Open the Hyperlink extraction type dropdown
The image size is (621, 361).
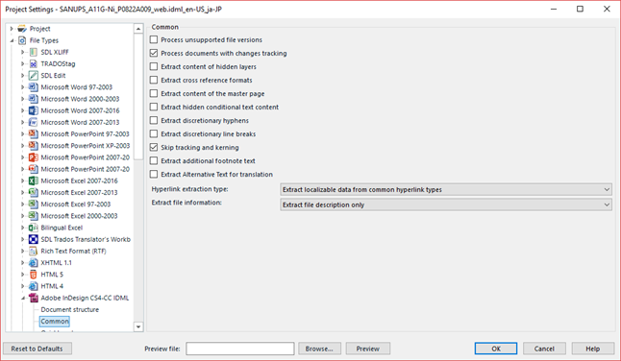tap(446, 189)
